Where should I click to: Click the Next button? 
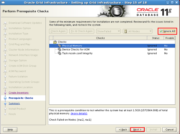click(137, 130)
